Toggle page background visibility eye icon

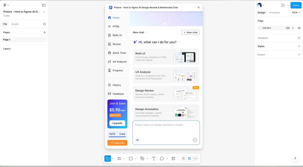[299, 28]
